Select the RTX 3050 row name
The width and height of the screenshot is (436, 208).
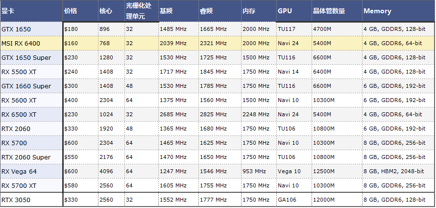tap(31, 200)
